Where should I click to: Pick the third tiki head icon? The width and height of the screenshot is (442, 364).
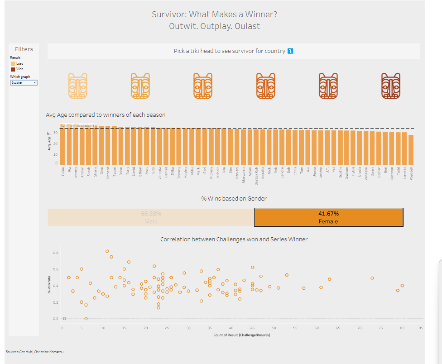(x=202, y=86)
